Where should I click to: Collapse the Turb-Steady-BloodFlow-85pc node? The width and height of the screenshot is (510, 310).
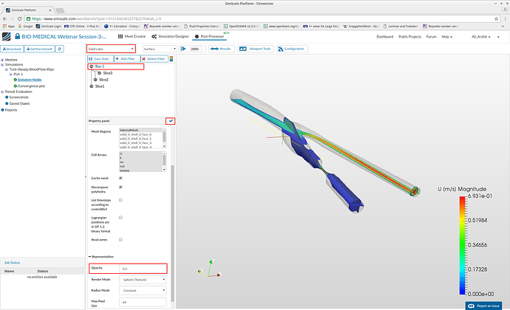pos(7,69)
